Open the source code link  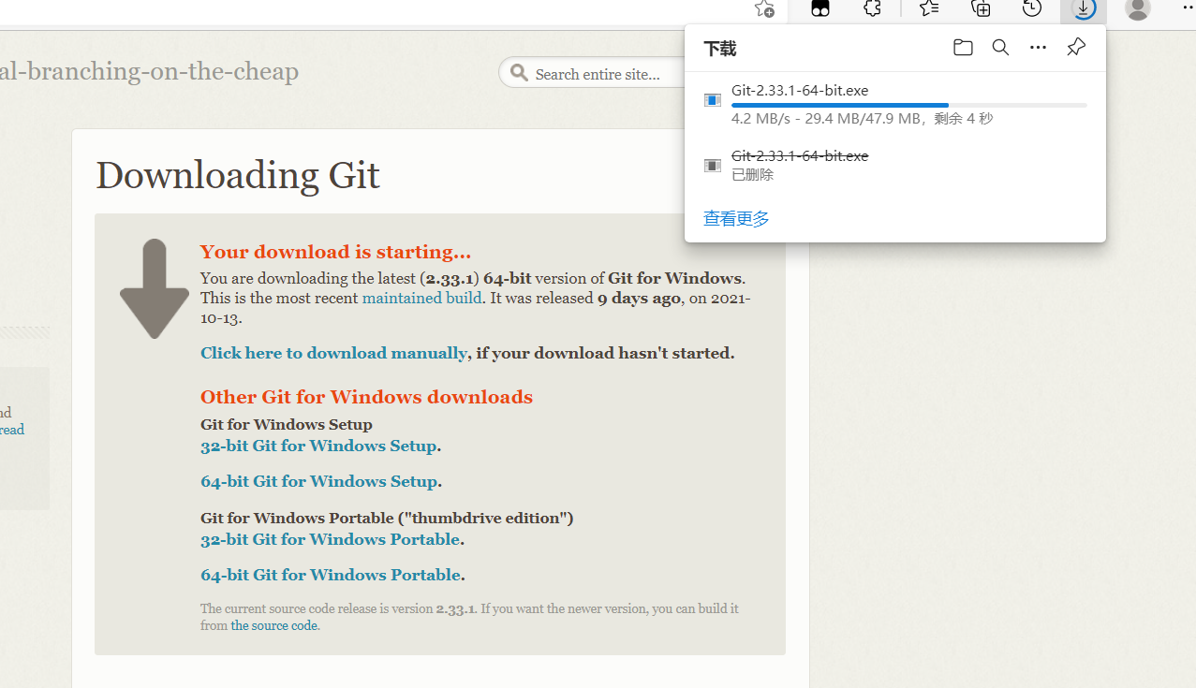point(273,625)
